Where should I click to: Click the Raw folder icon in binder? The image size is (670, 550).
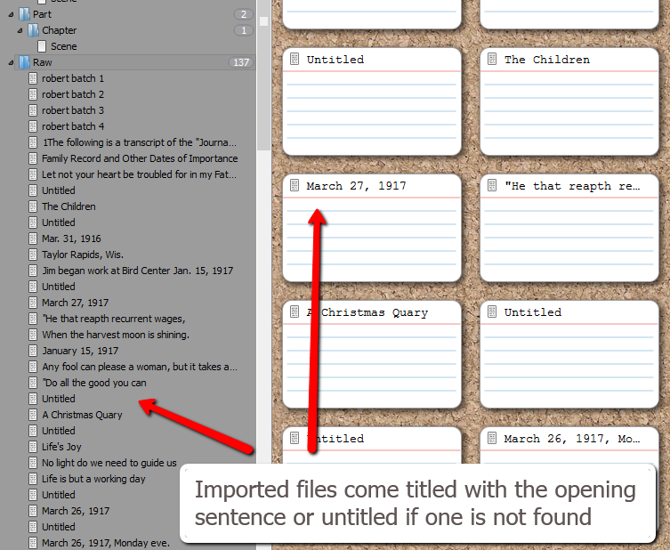pyautogui.click(x=23, y=62)
